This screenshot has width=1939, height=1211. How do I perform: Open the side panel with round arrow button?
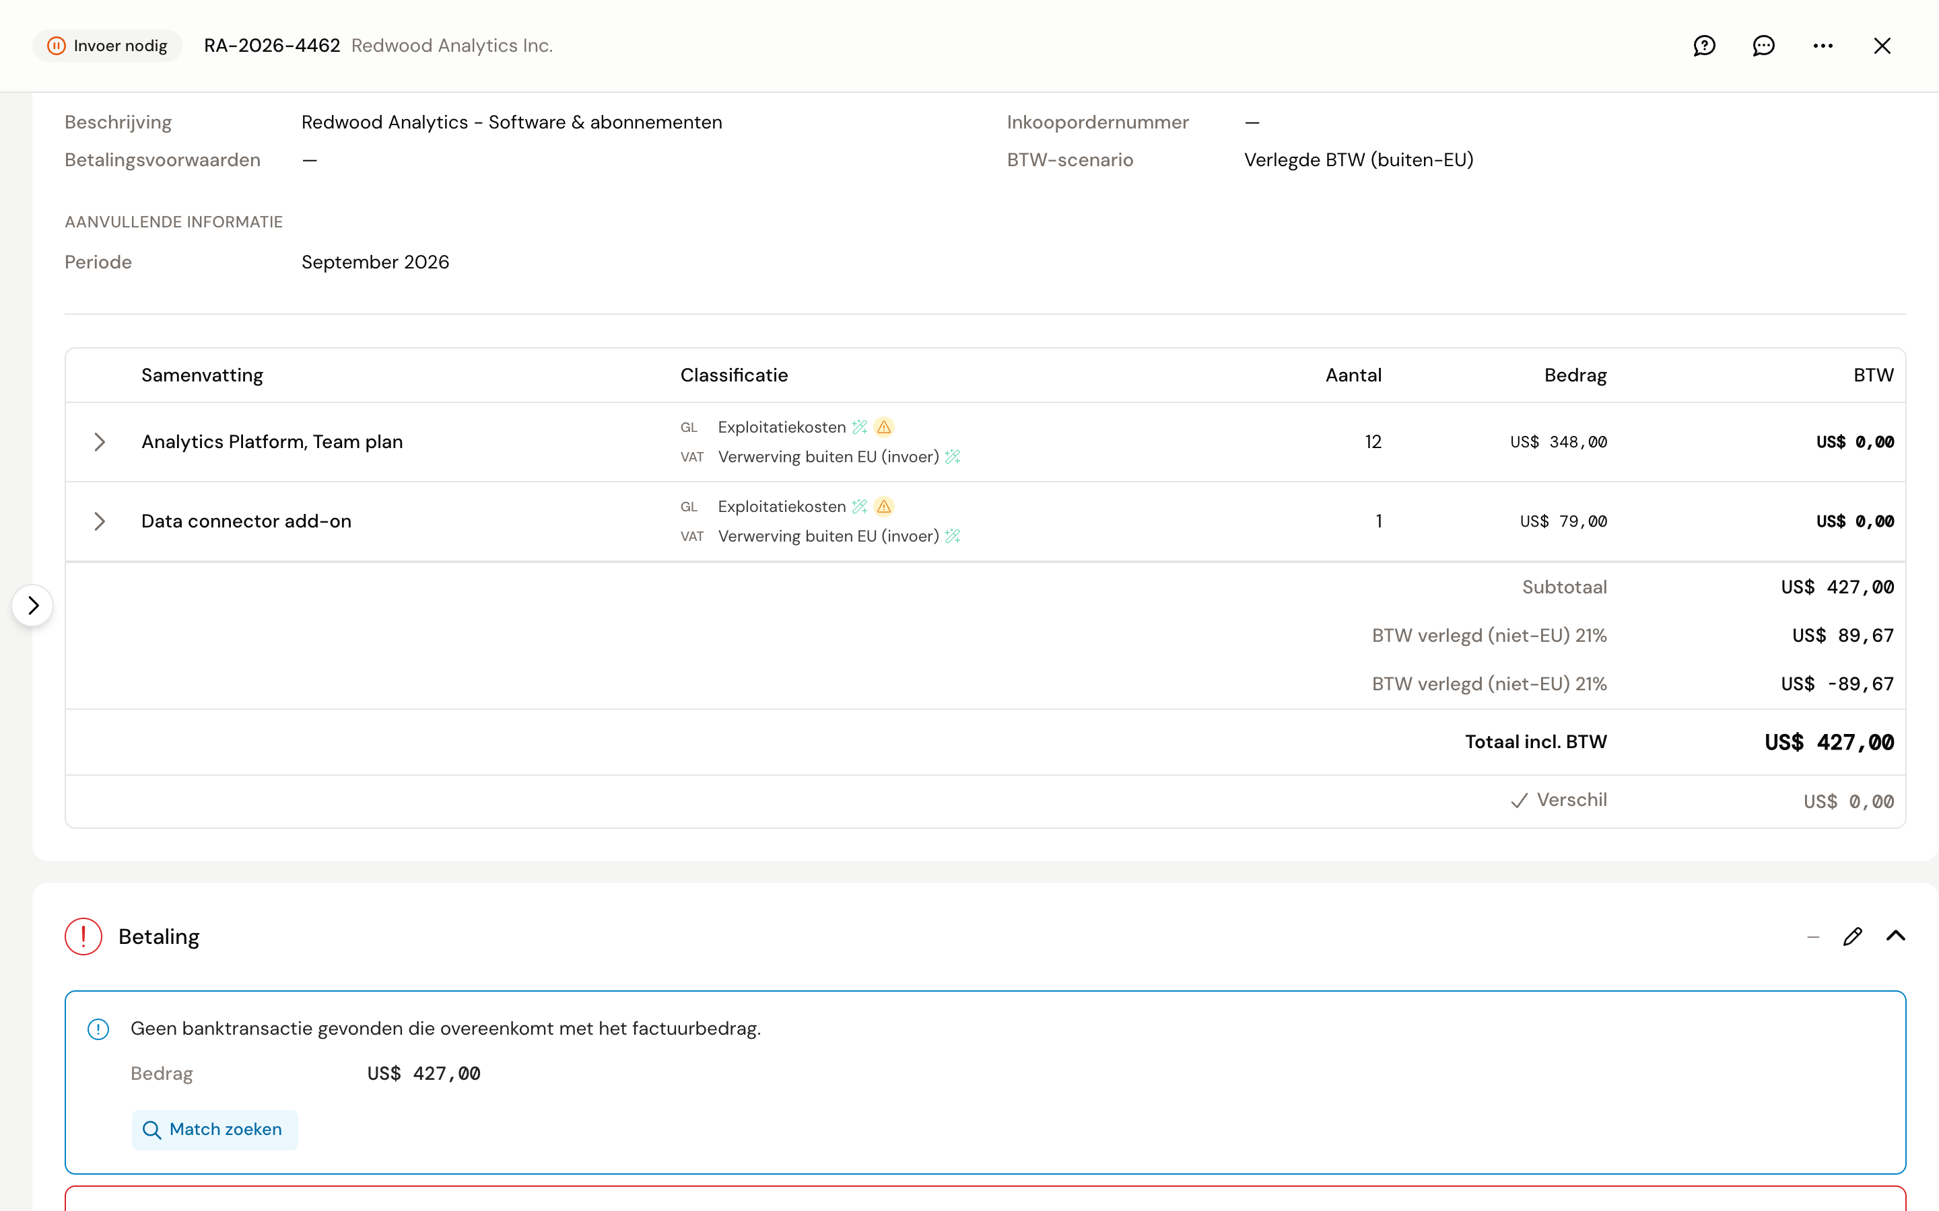(33, 605)
